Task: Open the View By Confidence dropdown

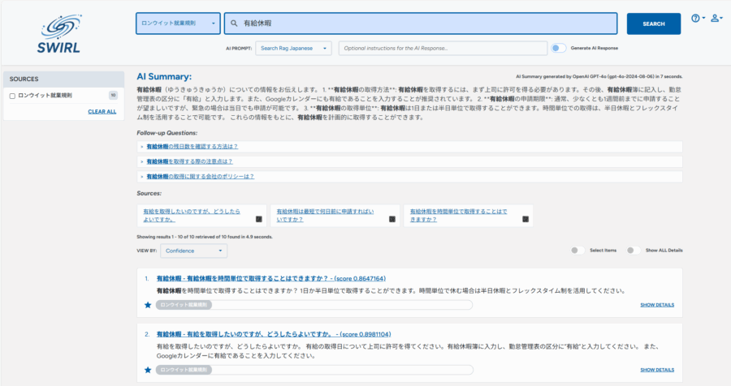Action: [x=193, y=251]
